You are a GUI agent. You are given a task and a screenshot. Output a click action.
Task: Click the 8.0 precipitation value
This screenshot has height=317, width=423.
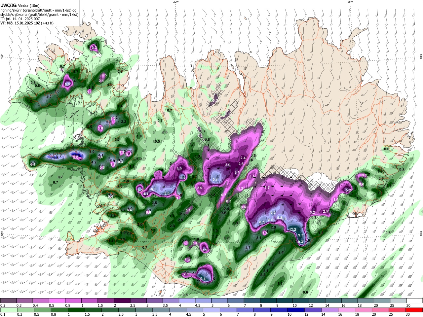pos(167,193)
